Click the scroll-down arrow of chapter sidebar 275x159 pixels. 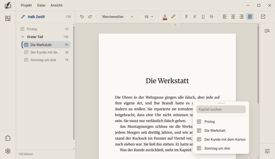point(74,149)
